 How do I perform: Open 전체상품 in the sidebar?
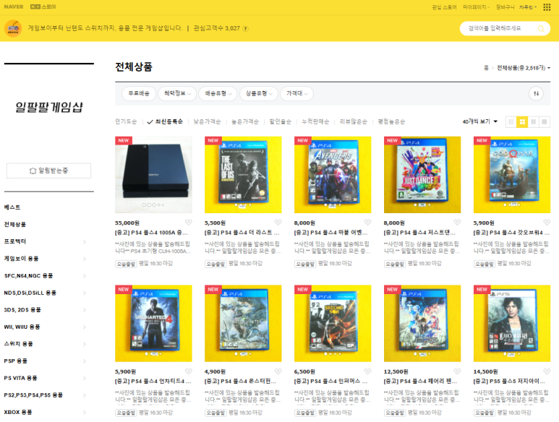coord(15,224)
